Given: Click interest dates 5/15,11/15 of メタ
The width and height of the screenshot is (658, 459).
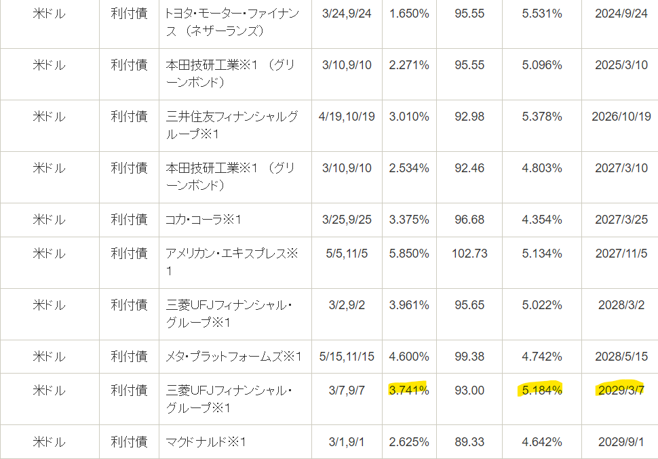Looking at the screenshot, I should [x=347, y=357].
